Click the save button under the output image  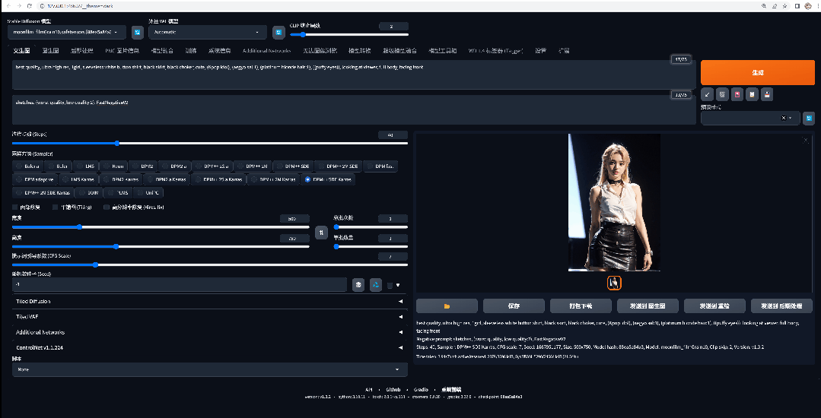click(514, 306)
